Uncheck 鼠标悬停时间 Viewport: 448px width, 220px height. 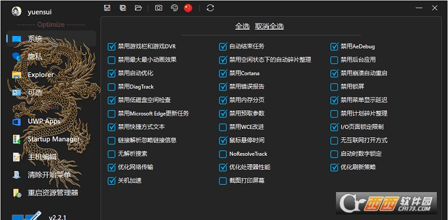[223, 141]
